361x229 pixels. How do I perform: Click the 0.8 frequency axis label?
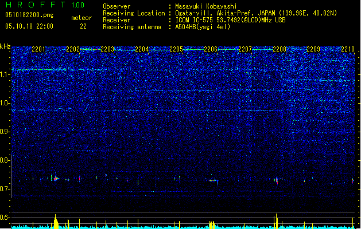click(x=5, y=160)
